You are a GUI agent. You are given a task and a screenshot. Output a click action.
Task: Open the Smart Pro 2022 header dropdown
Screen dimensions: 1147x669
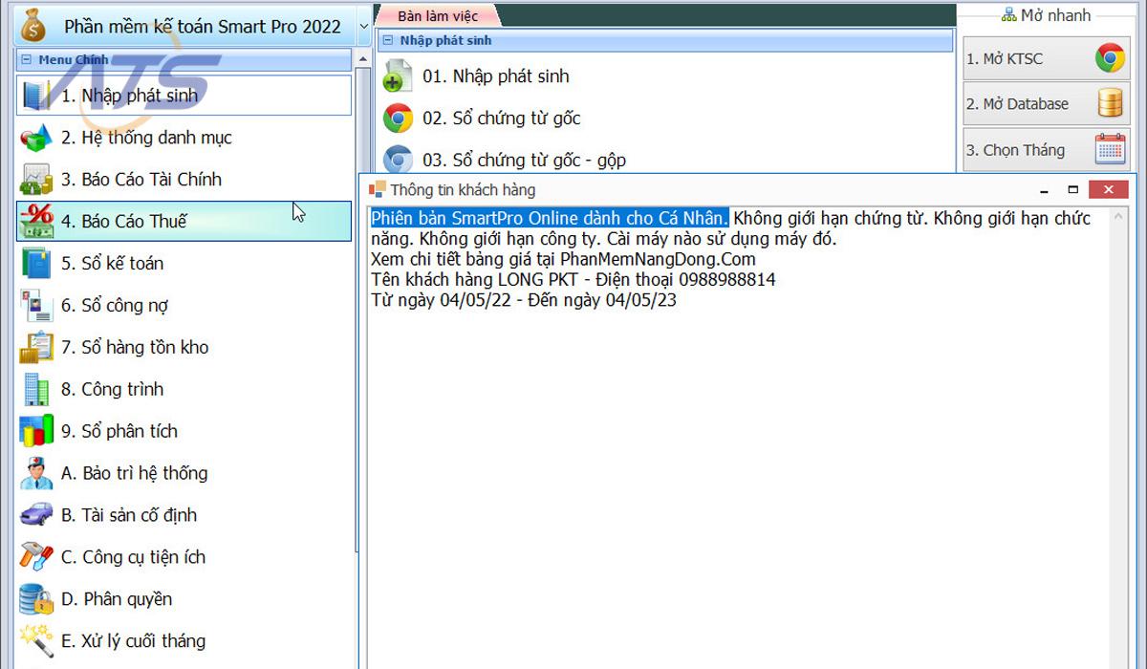[x=363, y=27]
